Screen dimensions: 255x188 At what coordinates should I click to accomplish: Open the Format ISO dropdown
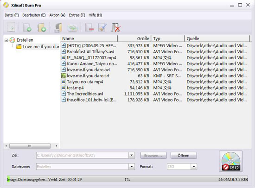click(x=194, y=167)
